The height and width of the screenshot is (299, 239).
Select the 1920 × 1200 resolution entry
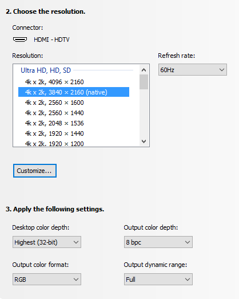(x=74, y=143)
